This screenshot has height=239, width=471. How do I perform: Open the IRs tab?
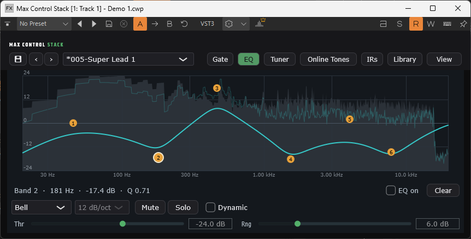[x=372, y=59]
